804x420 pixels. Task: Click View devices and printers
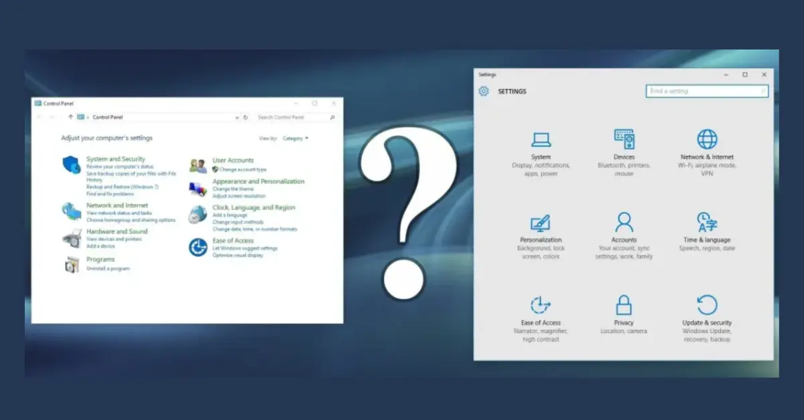114,239
